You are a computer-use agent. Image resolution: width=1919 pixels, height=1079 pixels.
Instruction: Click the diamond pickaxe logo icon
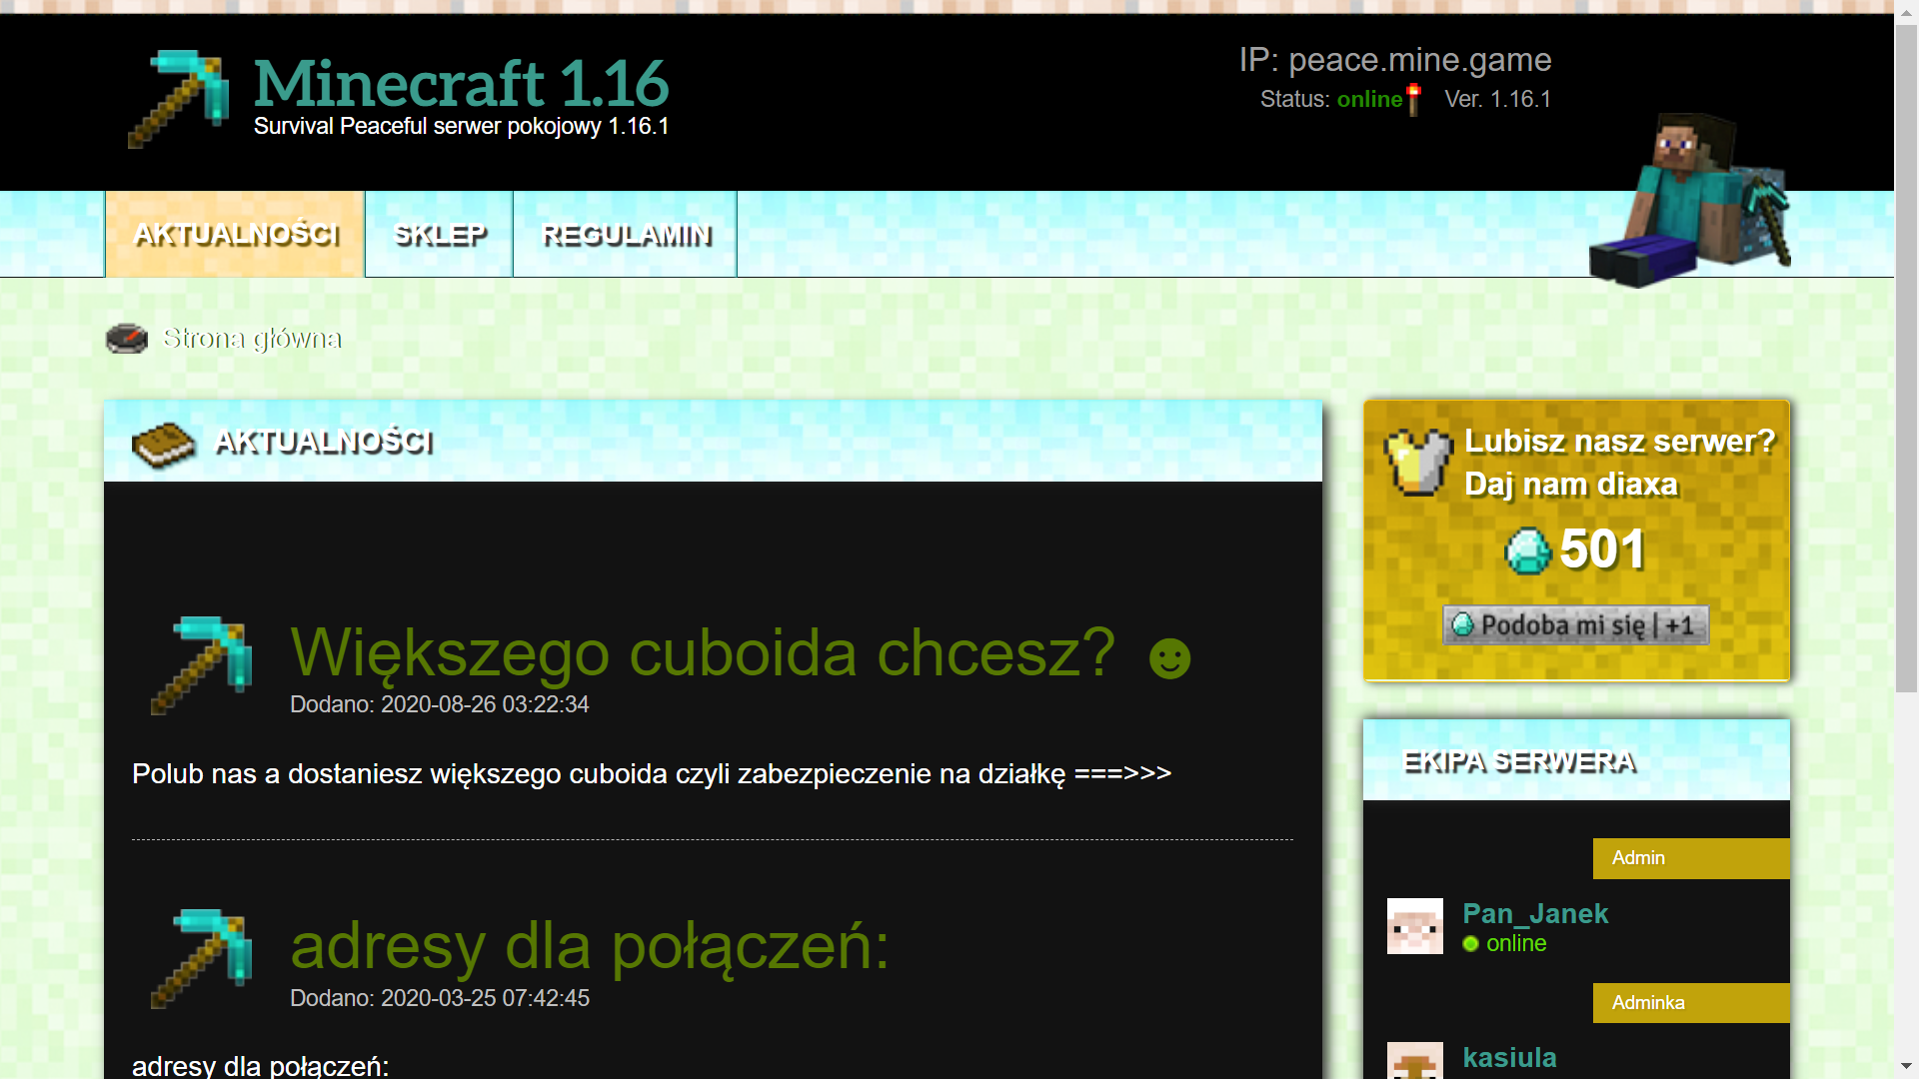179,99
